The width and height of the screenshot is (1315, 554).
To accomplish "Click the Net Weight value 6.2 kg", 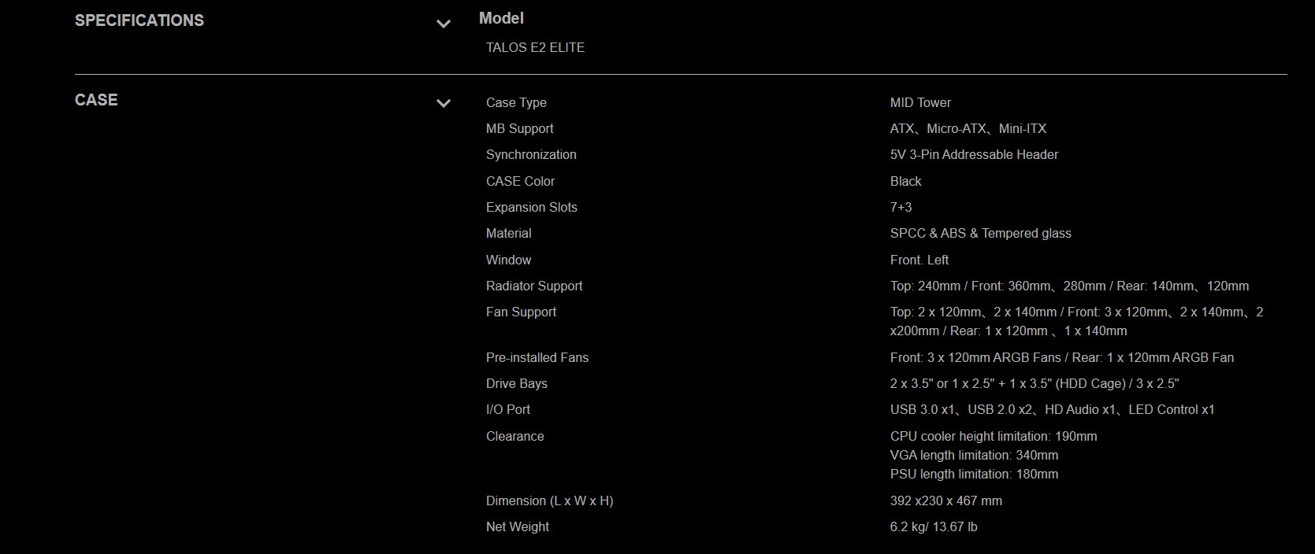I will click(x=907, y=526).
